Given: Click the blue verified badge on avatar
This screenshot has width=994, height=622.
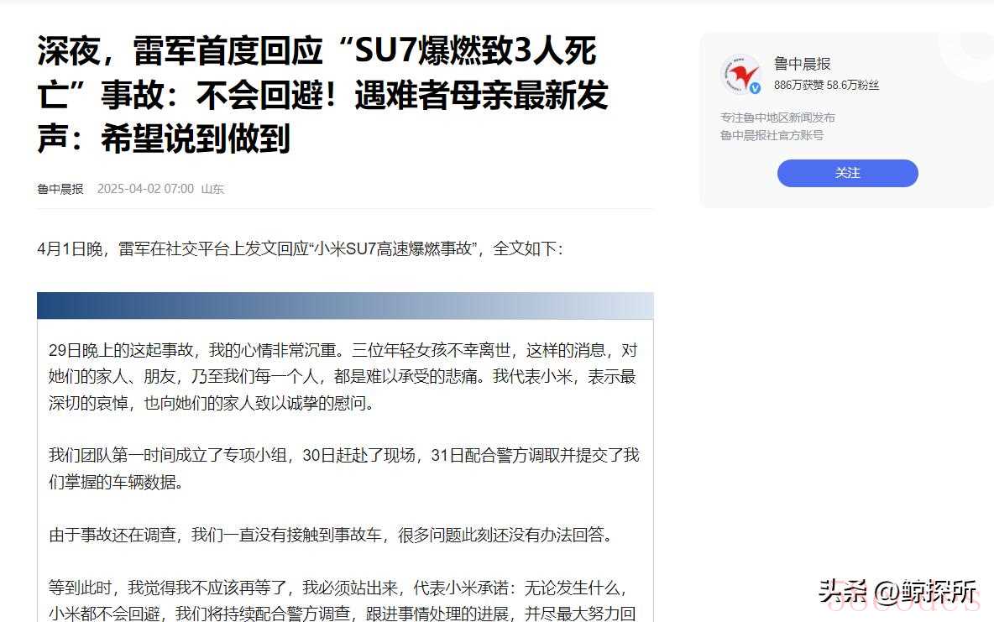Looking at the screenshot, I should 755,89.
